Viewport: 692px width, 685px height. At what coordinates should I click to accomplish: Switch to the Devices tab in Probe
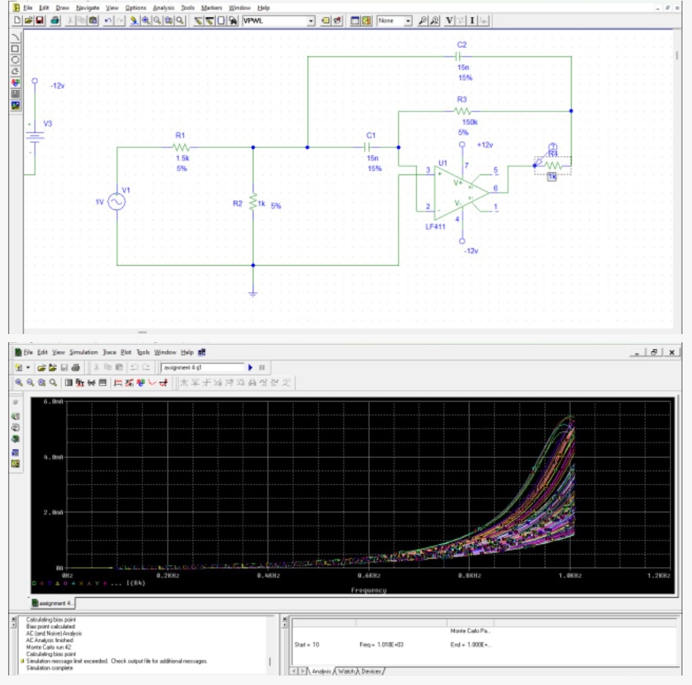371,671
